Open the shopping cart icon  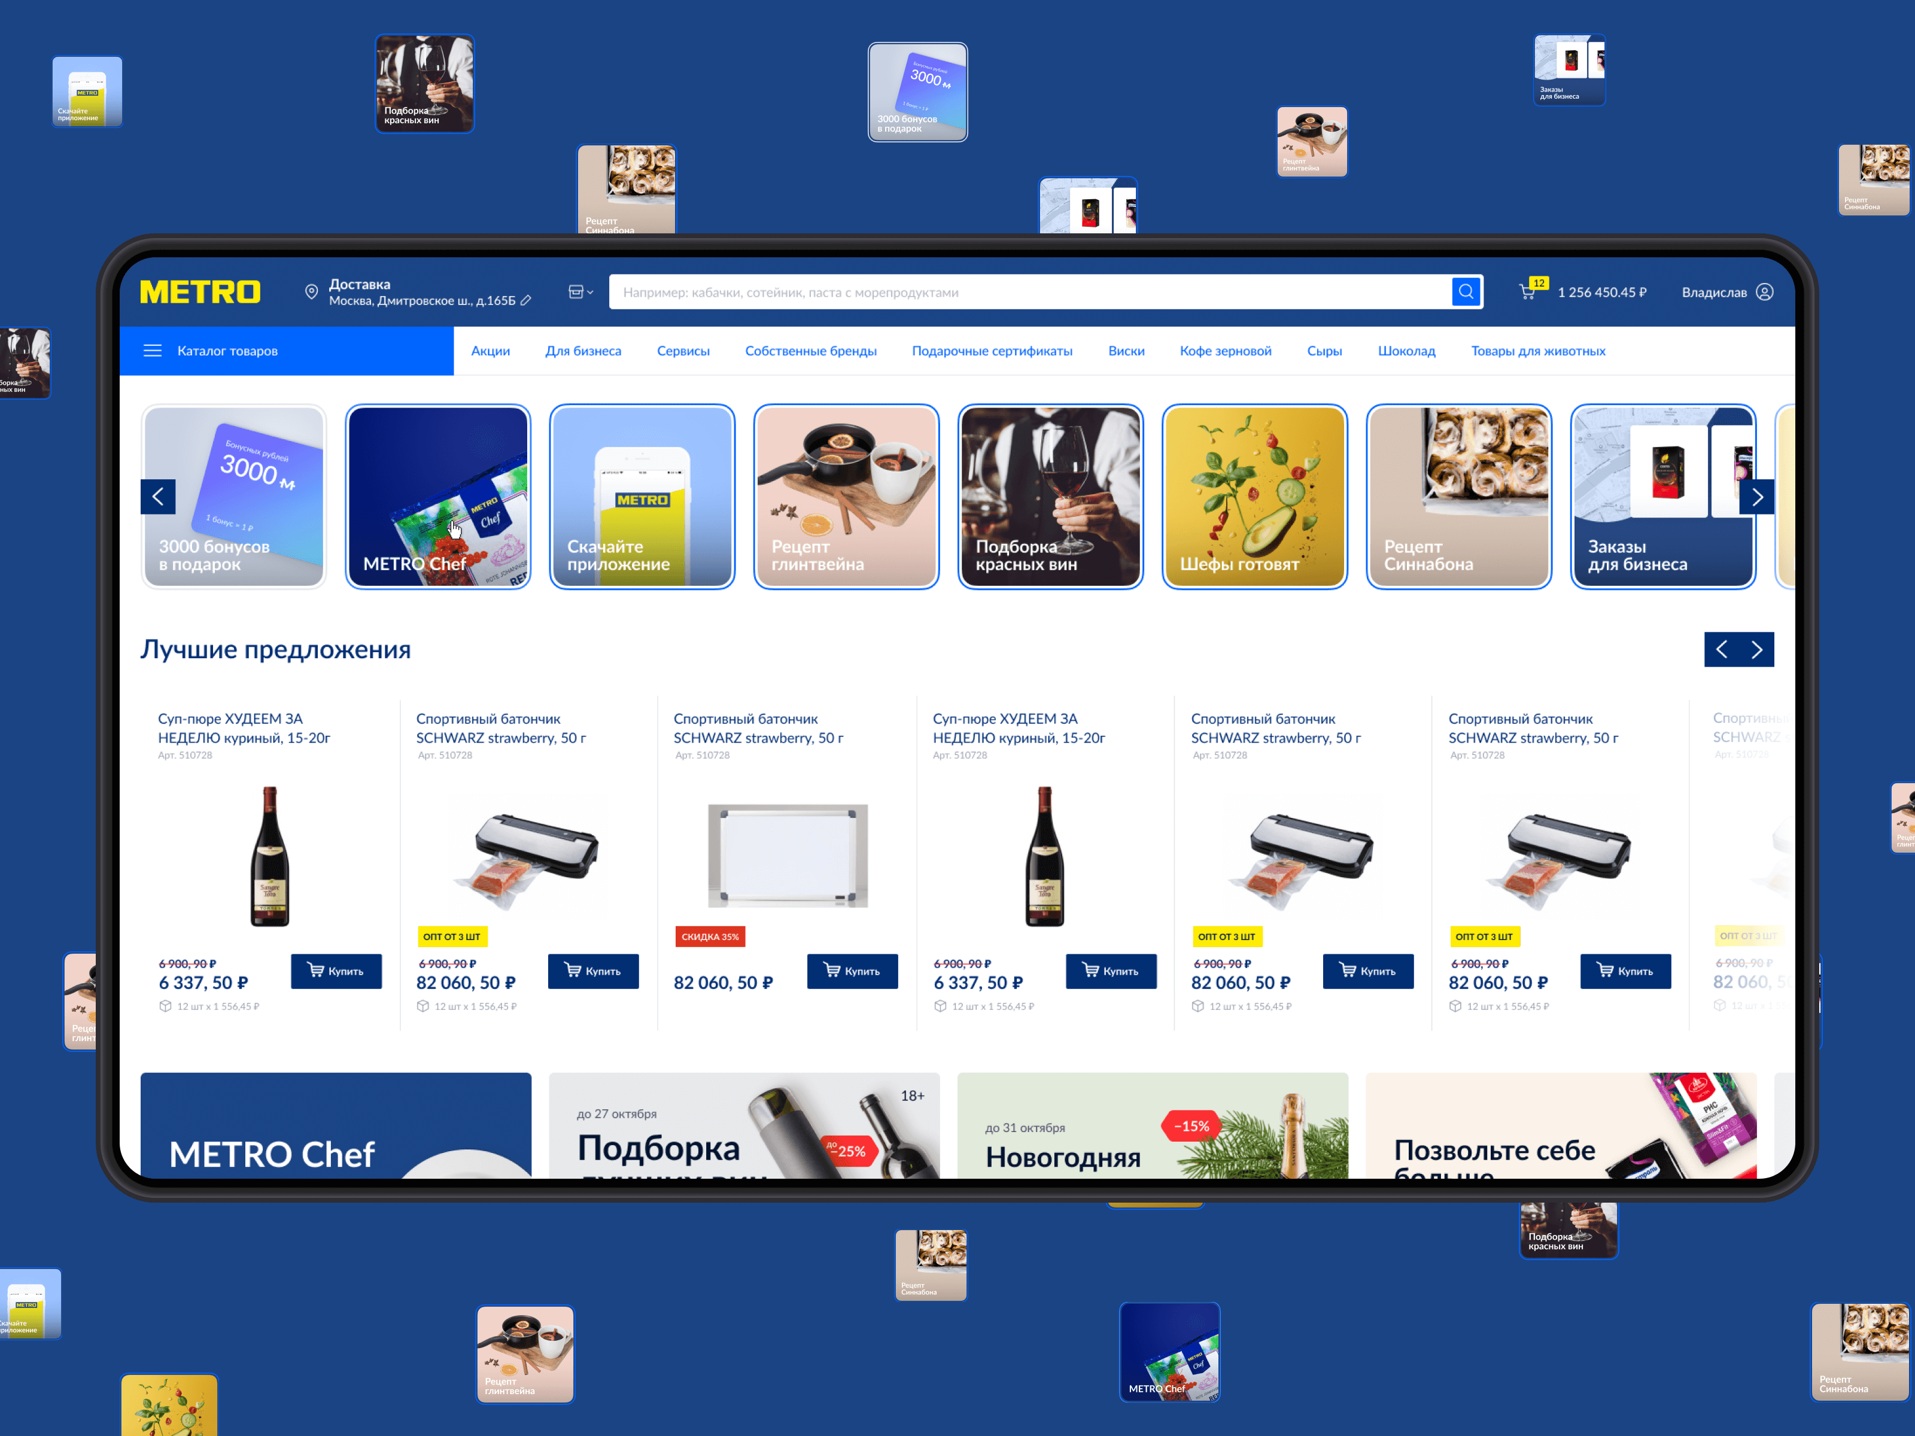click(x=1528, y=292)
